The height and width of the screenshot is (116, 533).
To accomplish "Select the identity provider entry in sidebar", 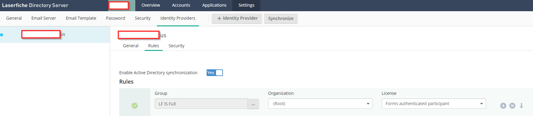I will [x=55, y=35].
